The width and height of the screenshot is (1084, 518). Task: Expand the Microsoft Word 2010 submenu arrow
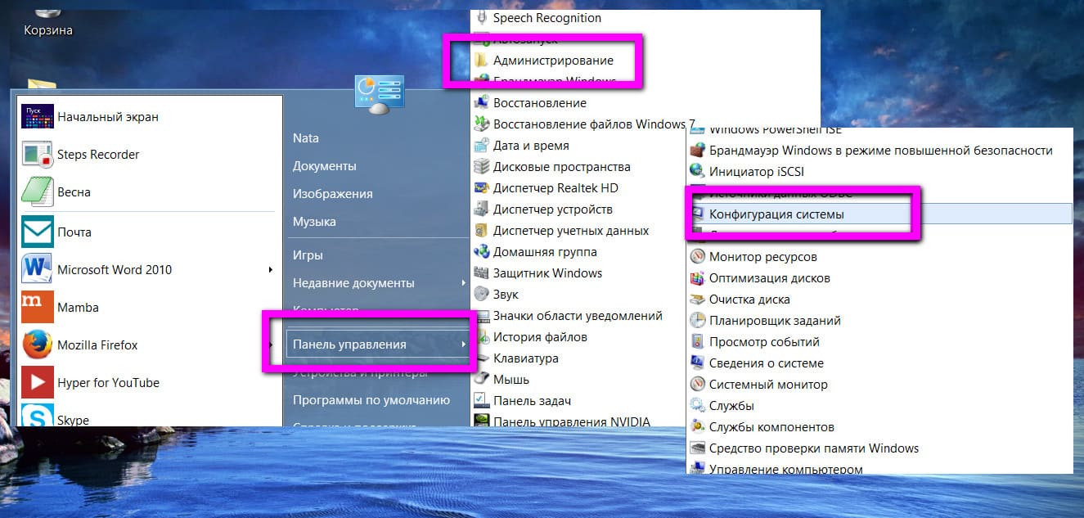(271, 270)
